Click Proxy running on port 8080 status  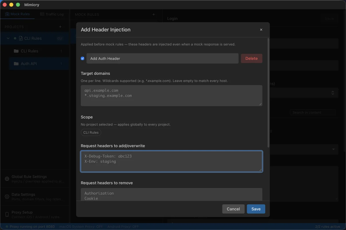pyautogui.click(x=30, y=227)
